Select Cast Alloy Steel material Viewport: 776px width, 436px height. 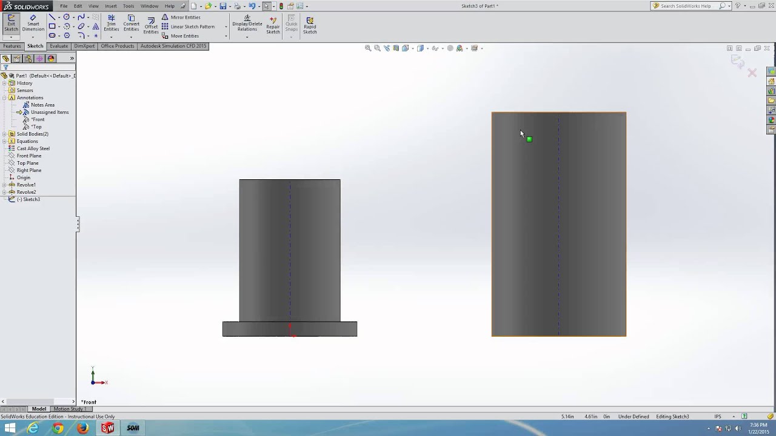[33, 148]
